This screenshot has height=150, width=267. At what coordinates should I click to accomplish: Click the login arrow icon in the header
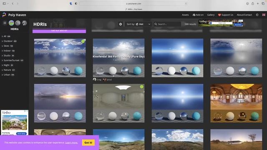tap(257, 15)
